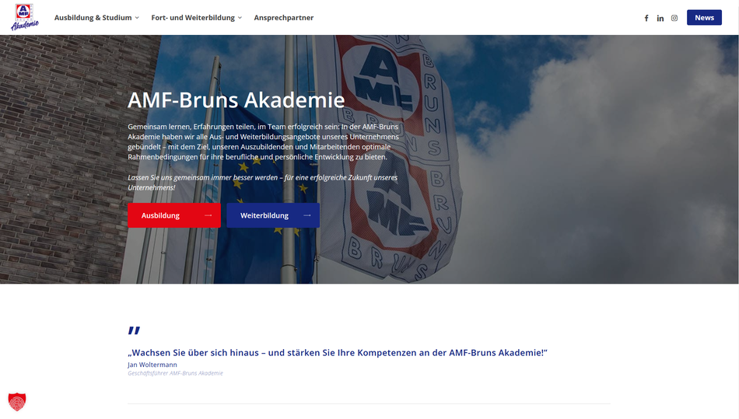Click the blue Weiterbildung button
The width and height of the screenshot is (739, 419).
point(273,215)
